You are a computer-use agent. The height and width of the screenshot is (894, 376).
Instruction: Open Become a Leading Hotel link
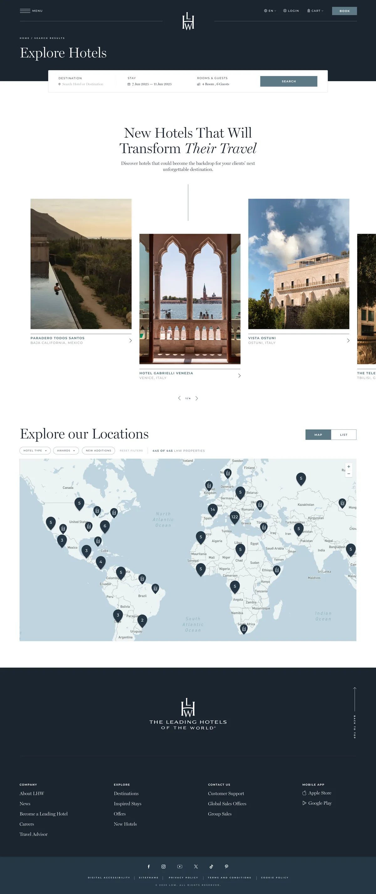point(44,813)
